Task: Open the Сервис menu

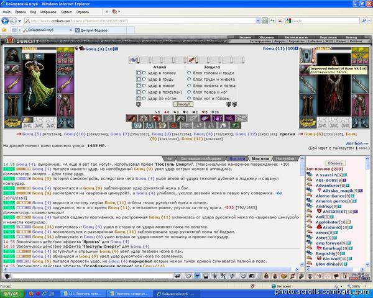Action: tap(66, 12)
